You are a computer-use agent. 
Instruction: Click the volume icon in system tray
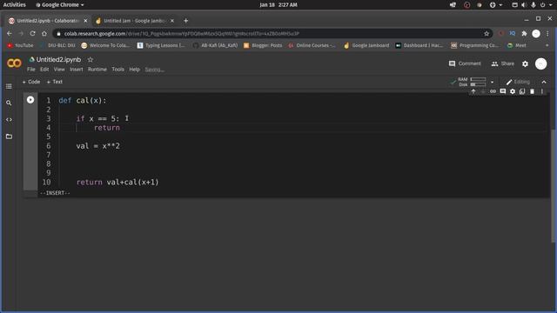[x=524, y=5]
